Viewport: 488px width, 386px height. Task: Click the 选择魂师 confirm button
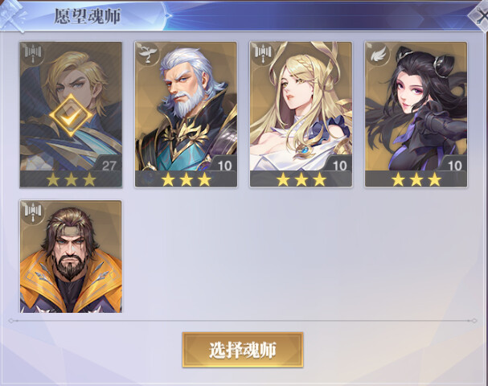pyautogui.click(x=243, y=350)
